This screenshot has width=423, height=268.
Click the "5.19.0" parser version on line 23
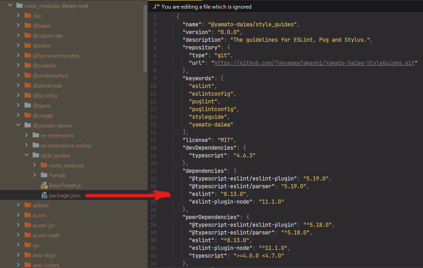pyautogui.click(x=294, y=186)
